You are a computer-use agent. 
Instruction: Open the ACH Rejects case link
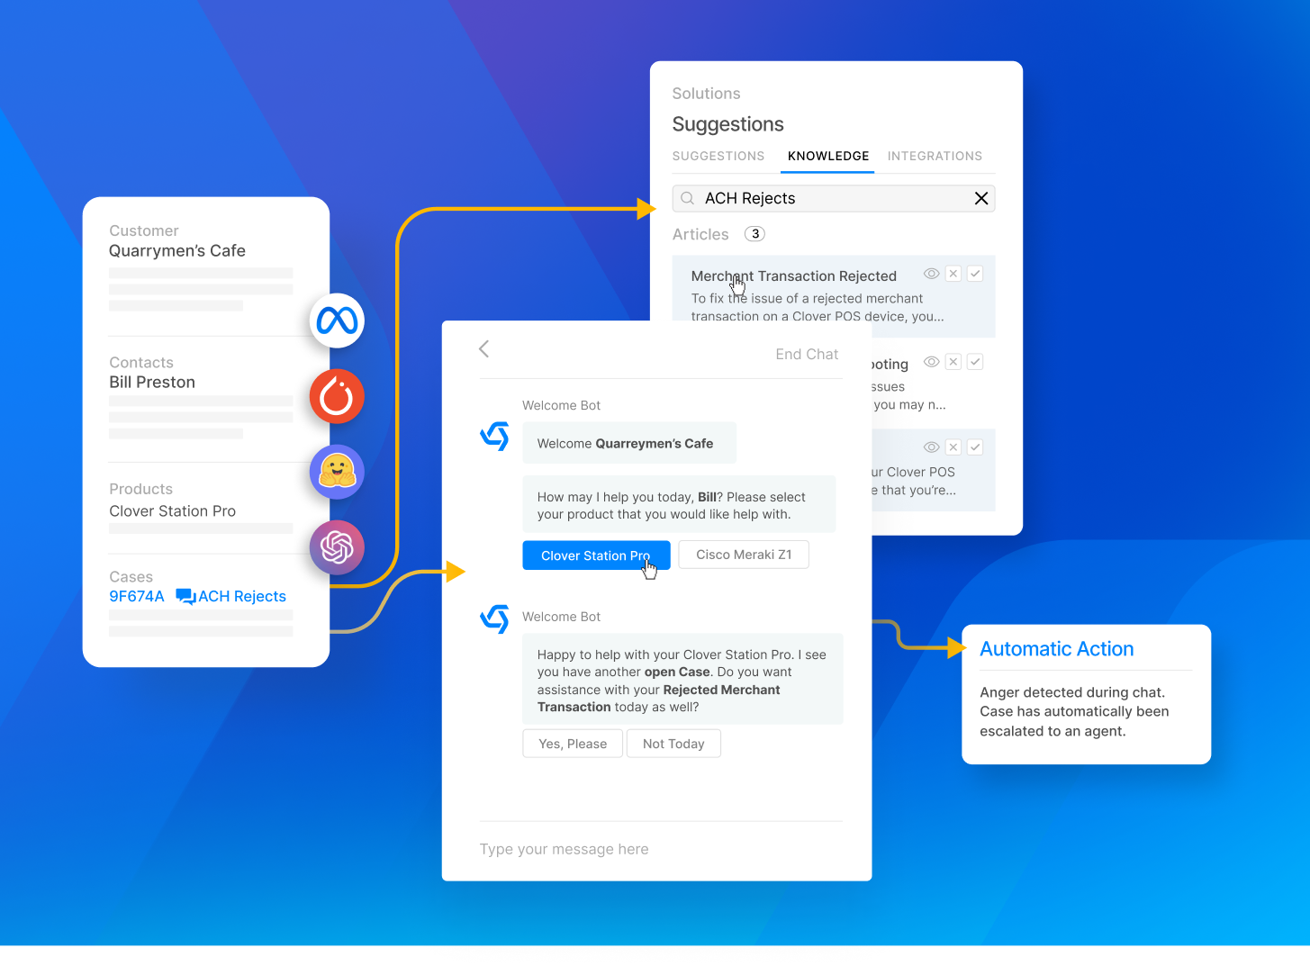point(242,596)
